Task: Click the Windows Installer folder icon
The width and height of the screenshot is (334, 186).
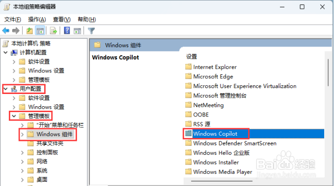Action: pos(188,162)
